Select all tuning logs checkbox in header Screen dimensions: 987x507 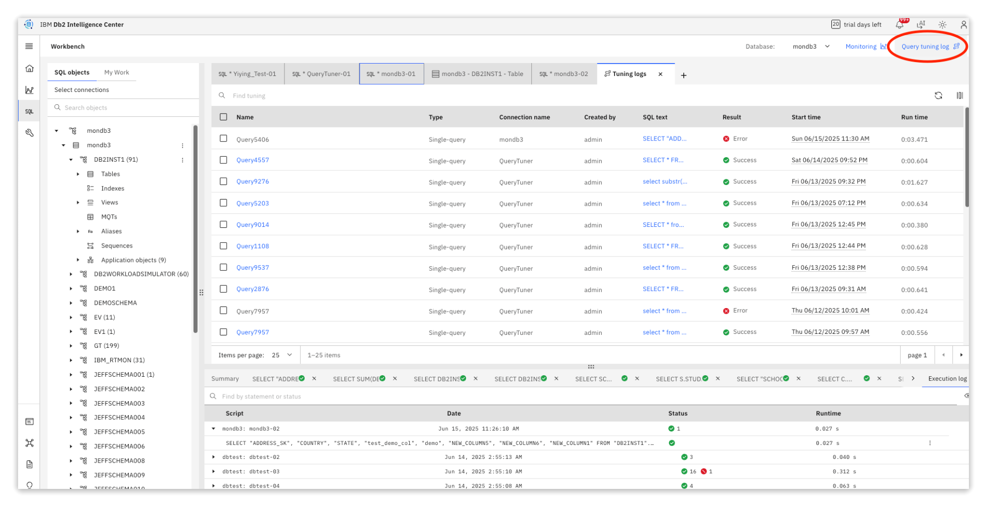click(223, 117)
